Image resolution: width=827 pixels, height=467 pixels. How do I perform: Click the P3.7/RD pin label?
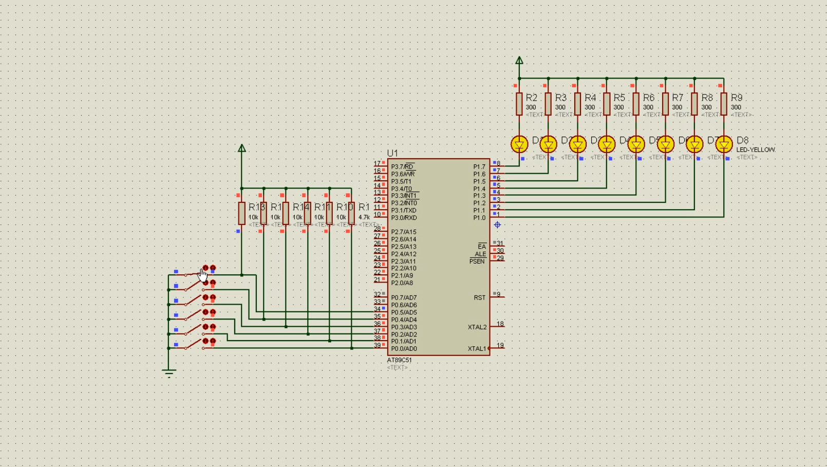[x=403, y=167]
